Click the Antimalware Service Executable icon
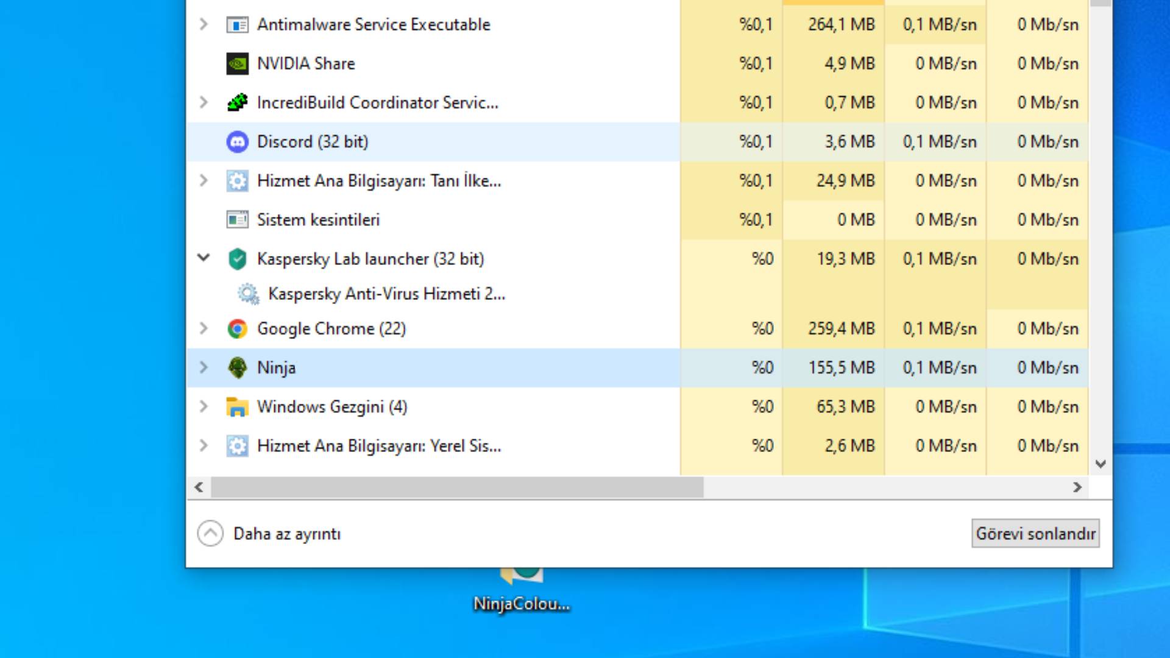 [x=237, y=25]
